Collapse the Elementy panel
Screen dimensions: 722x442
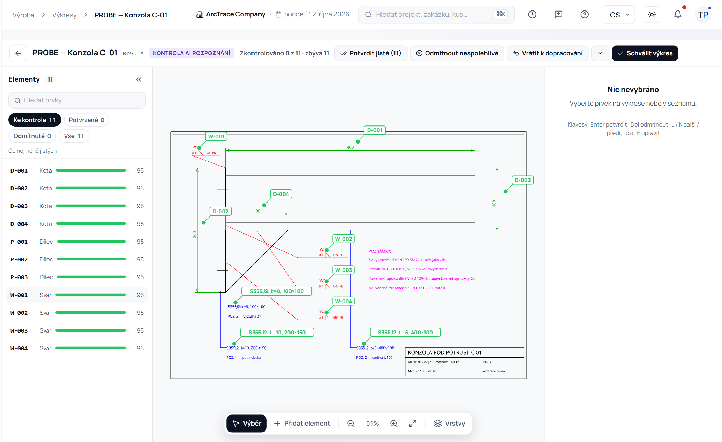click(x=139, y=79)
